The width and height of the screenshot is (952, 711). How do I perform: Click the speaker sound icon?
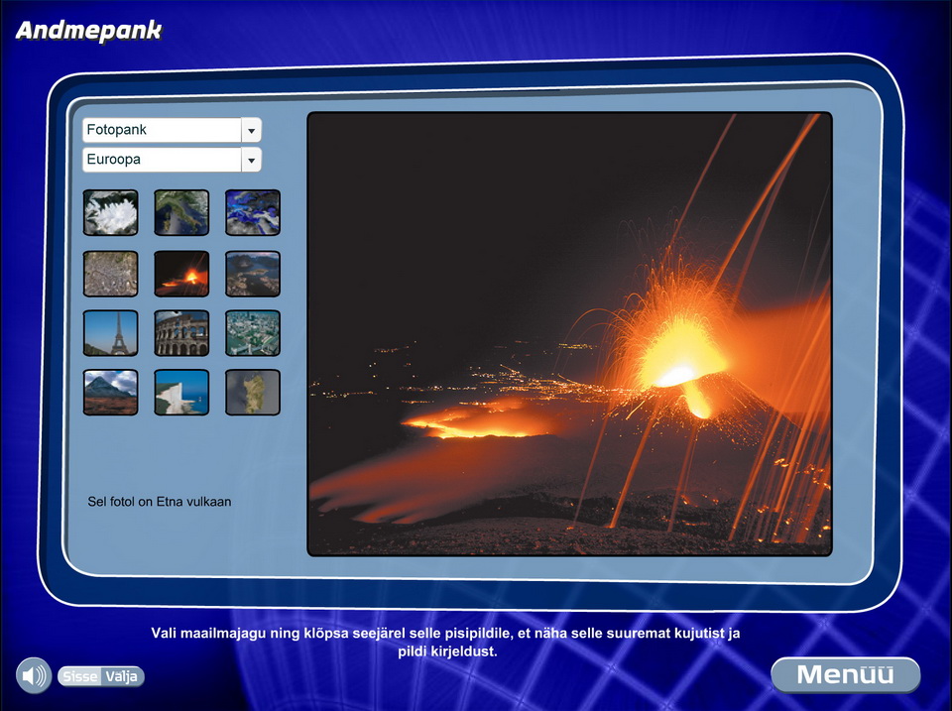coord(34,675)
